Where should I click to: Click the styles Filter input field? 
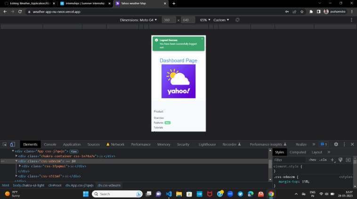[289, 160]
